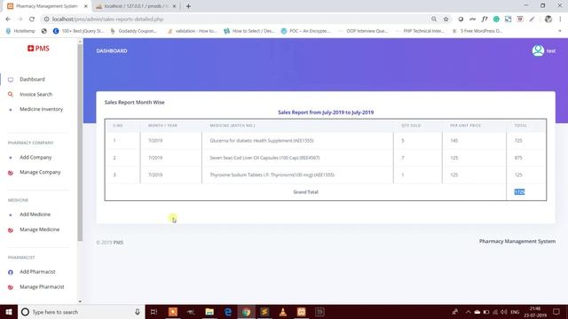The width and height of the screenshot is (568, 319).
Task: Open the Godaddy Coupon bookmark
Action: pos(133,31)
